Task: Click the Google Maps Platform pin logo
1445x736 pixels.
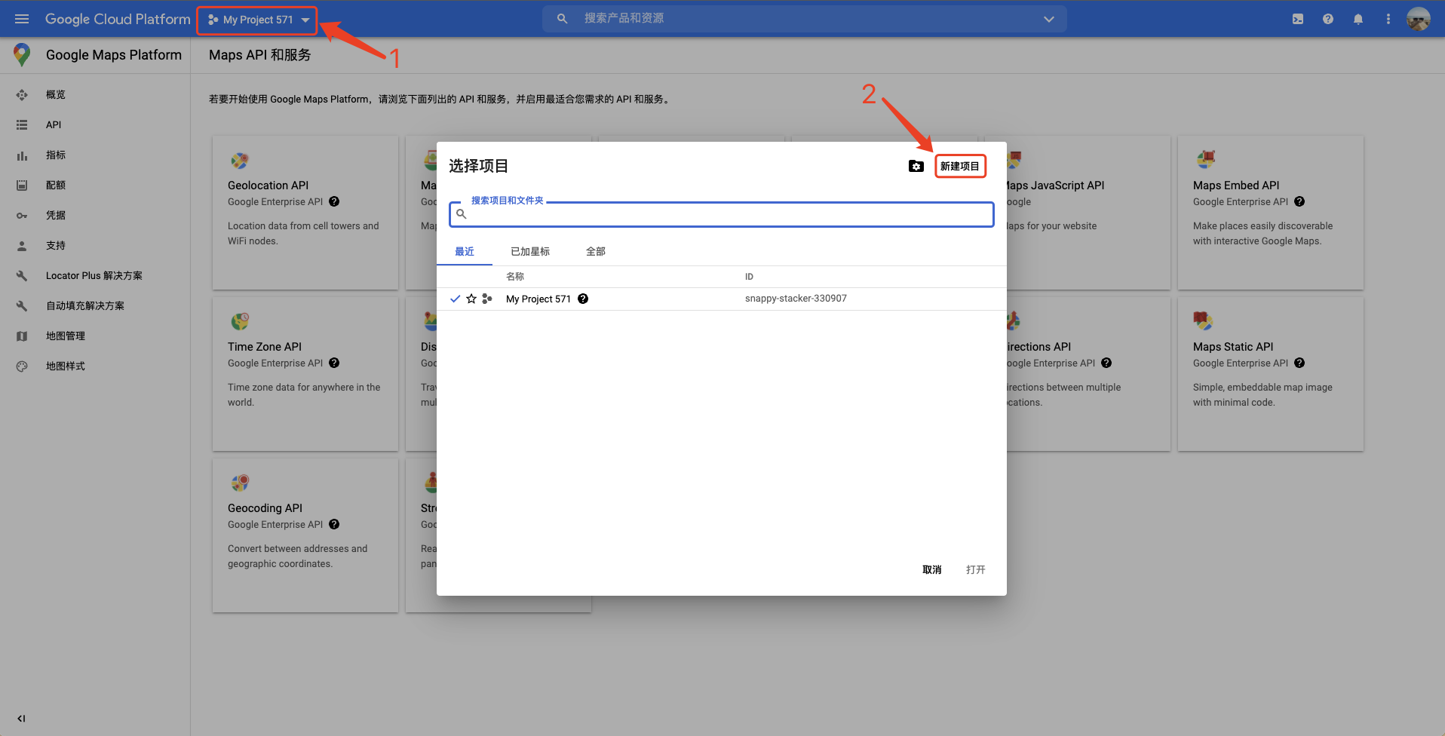Action: [x=22, y=54]
